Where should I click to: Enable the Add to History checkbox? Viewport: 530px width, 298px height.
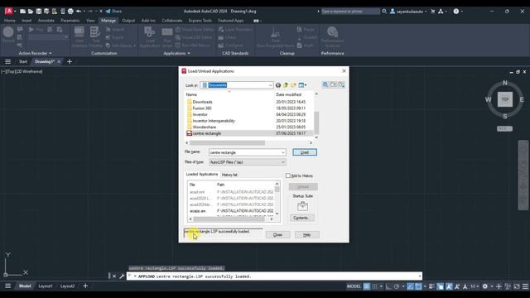[x=288, y=175]
